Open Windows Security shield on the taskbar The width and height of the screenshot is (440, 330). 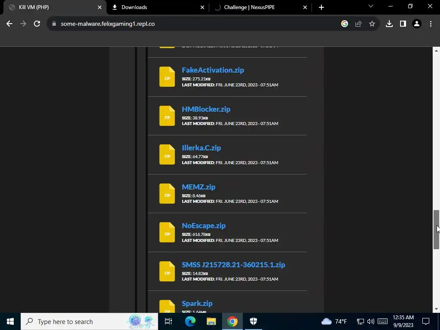[254, 321]
